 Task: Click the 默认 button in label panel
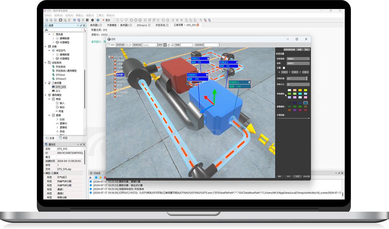click(x=307, y=50)
